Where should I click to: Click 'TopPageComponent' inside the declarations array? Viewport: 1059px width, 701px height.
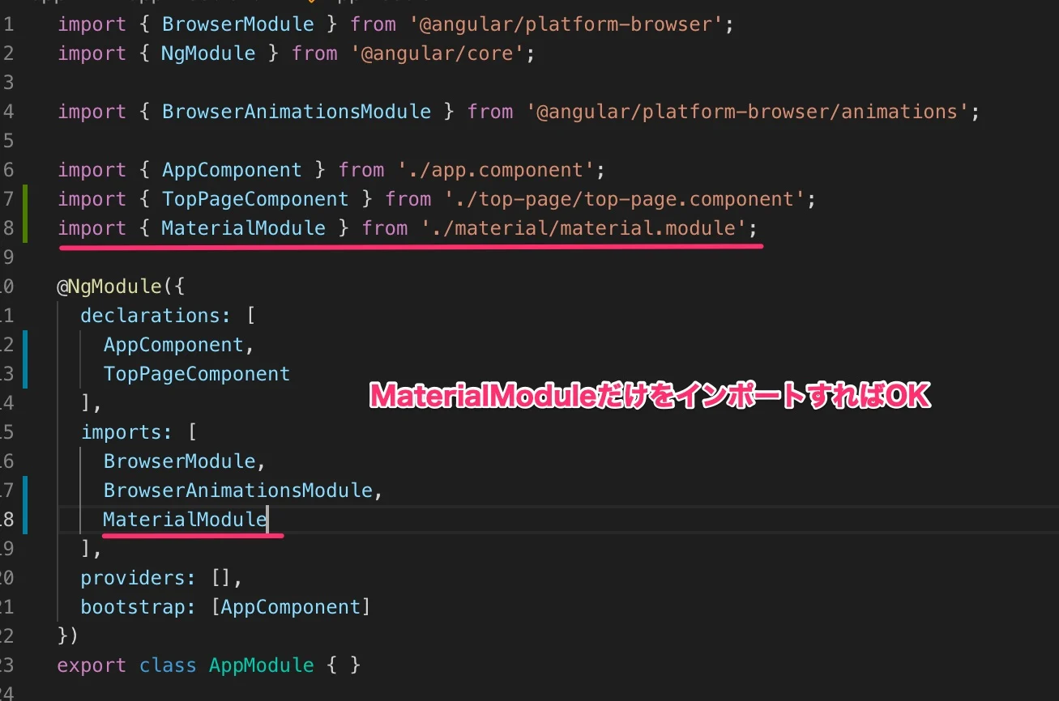[197, 374]
